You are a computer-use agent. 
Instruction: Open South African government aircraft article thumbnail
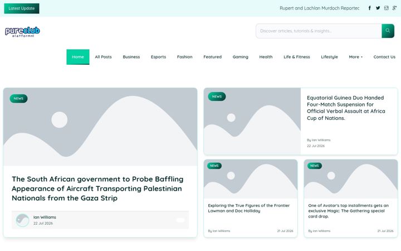100,127
